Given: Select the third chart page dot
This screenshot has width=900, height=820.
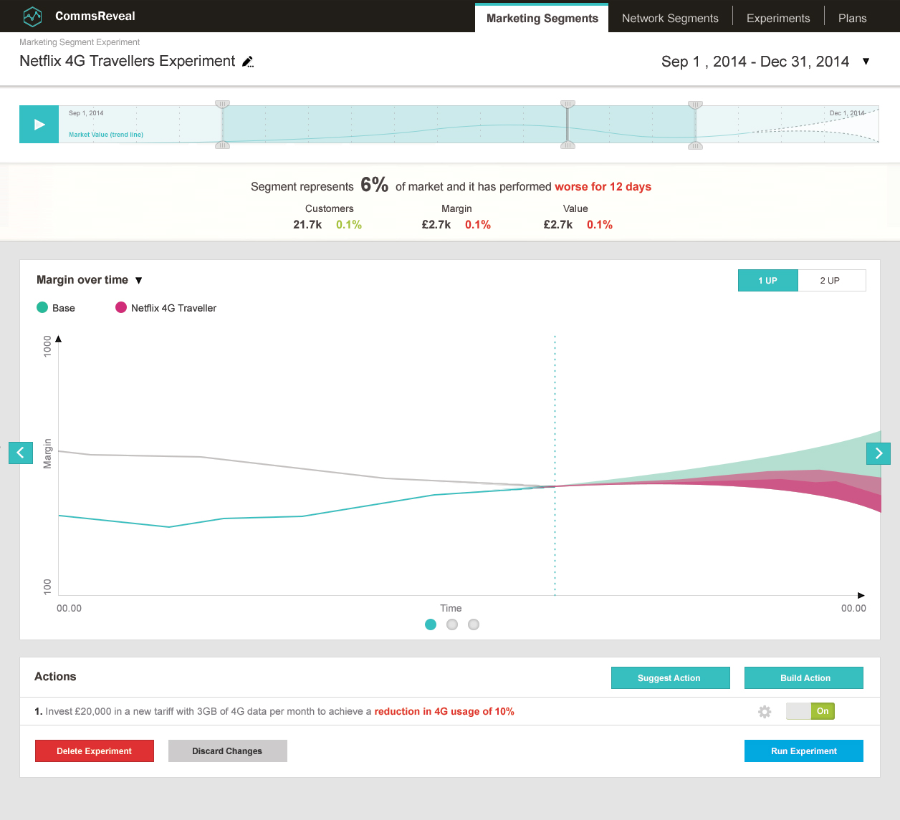Looking at the screenshot, I should (474, 624).
